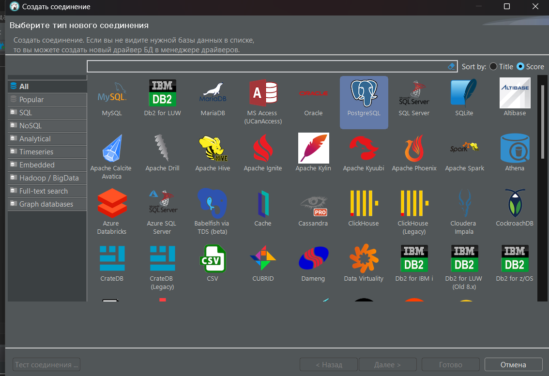The height and width of the screenshot is (376, 549).
Task: Select Db2 for LUW (Old 8.x)
Action: (x=464, y=267)
